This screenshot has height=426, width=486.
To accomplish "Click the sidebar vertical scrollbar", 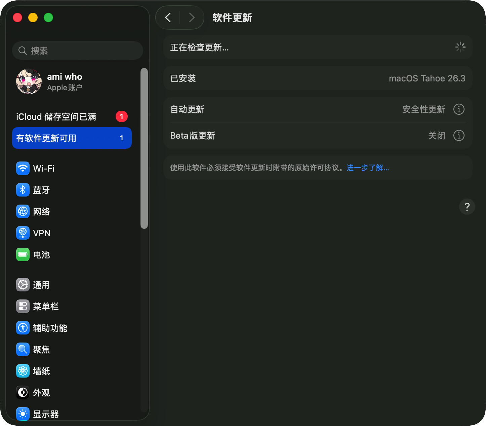I will pyautogui.click(x=144, y=148).
